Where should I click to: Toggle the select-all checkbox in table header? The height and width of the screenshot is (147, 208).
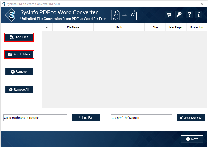47,27
